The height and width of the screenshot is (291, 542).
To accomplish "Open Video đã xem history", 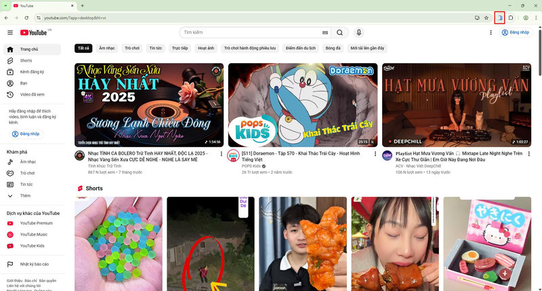I will coord(32,94).
